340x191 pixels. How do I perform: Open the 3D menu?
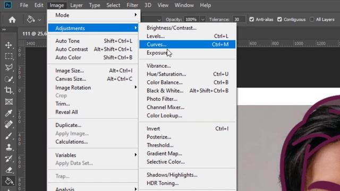(148, 5)
